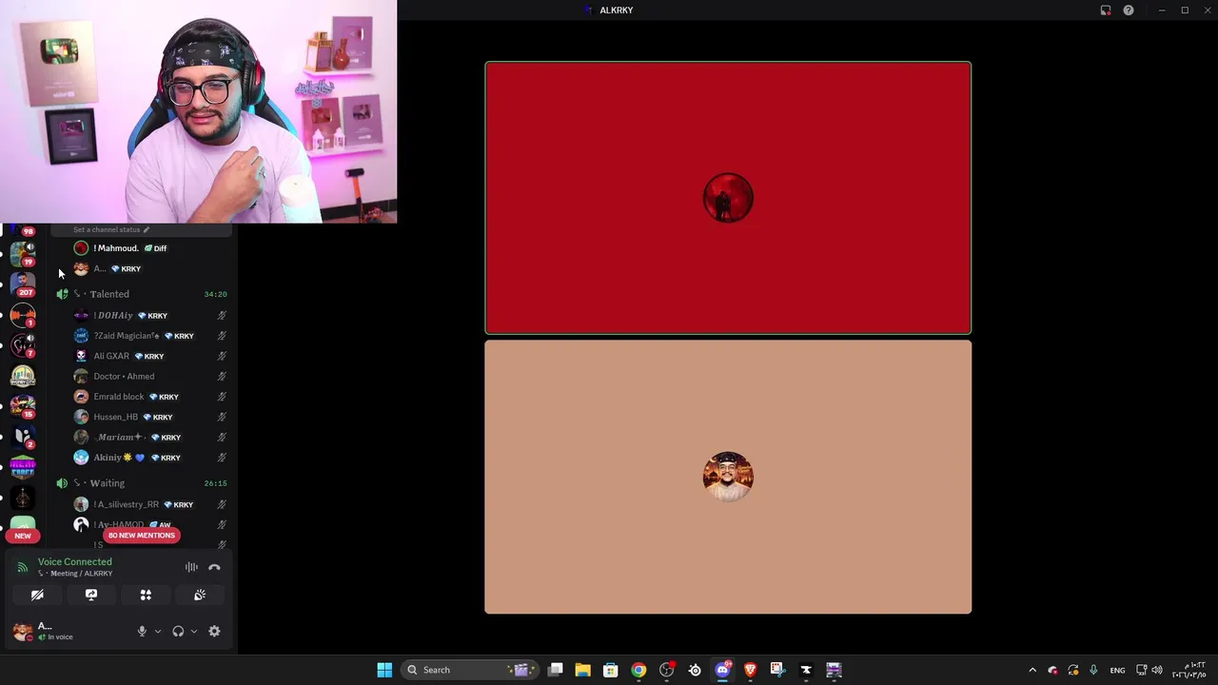
Task: Open server icon with 2 badge
Action: pos(23,437)
